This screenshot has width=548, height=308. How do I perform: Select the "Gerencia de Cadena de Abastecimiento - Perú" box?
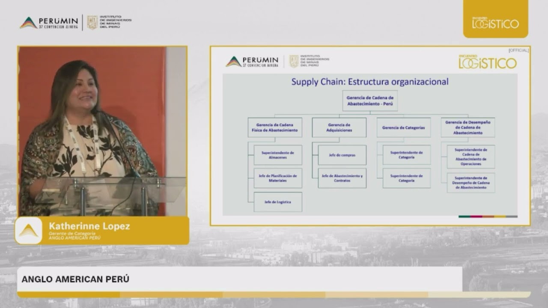click(370, 101)
